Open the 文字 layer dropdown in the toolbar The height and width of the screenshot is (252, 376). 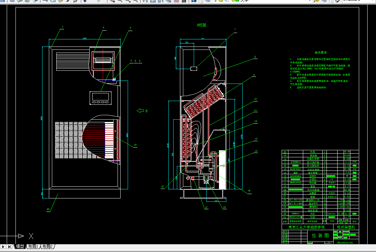(x=310, y=1)
